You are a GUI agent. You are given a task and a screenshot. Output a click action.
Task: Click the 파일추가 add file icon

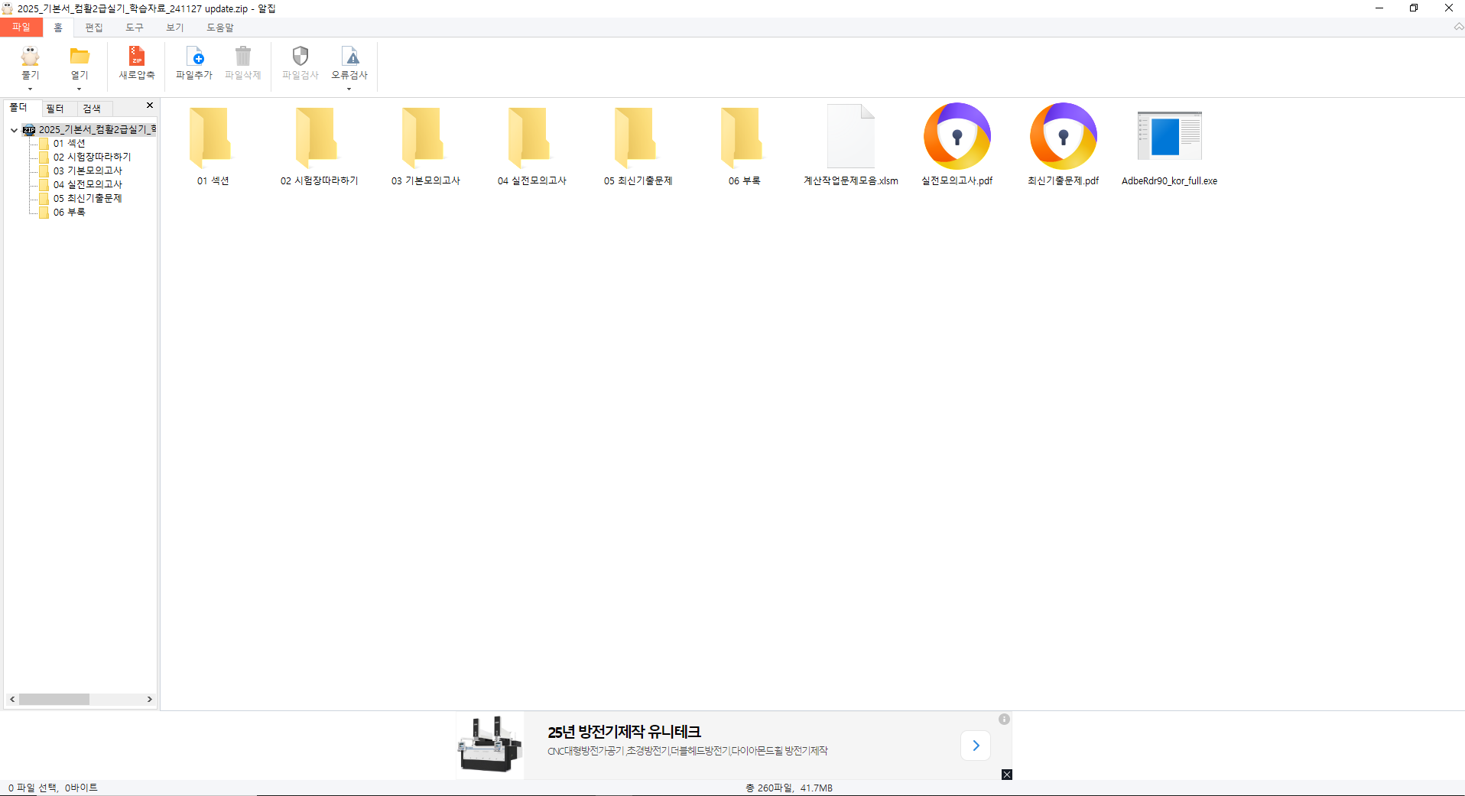pos(194,57)
